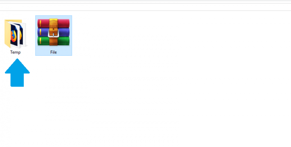Select the File WinRAR archive icon
291x147 pixels.
(53, 32)
